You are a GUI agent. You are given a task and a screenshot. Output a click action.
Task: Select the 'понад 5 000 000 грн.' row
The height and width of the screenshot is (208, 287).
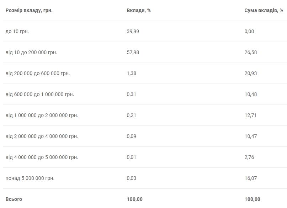pos(30,178)
